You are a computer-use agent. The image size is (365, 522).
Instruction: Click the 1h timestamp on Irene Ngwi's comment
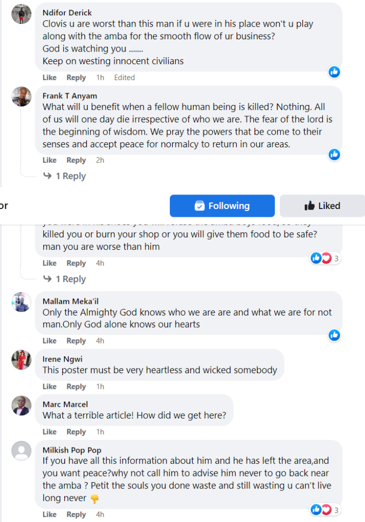pos(100,386)
